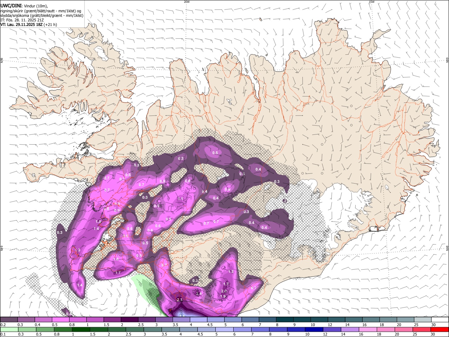The image size is (449, 337).
Task: Click the 2.0 precipitation value on map
Action: click(224, 291)
